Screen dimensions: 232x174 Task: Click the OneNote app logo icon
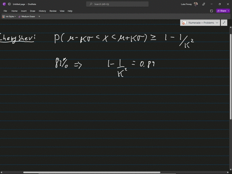[x=4, y=4]
